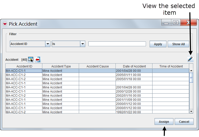Open the 'Is' operator dropdown
The image size is (199, 137).
coord(82,44)
